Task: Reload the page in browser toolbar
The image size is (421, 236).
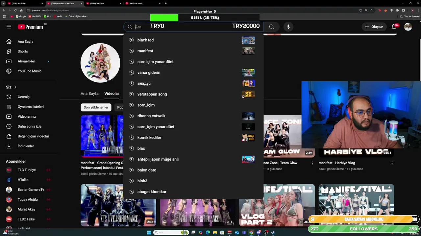Action: (x=15, y=10)
